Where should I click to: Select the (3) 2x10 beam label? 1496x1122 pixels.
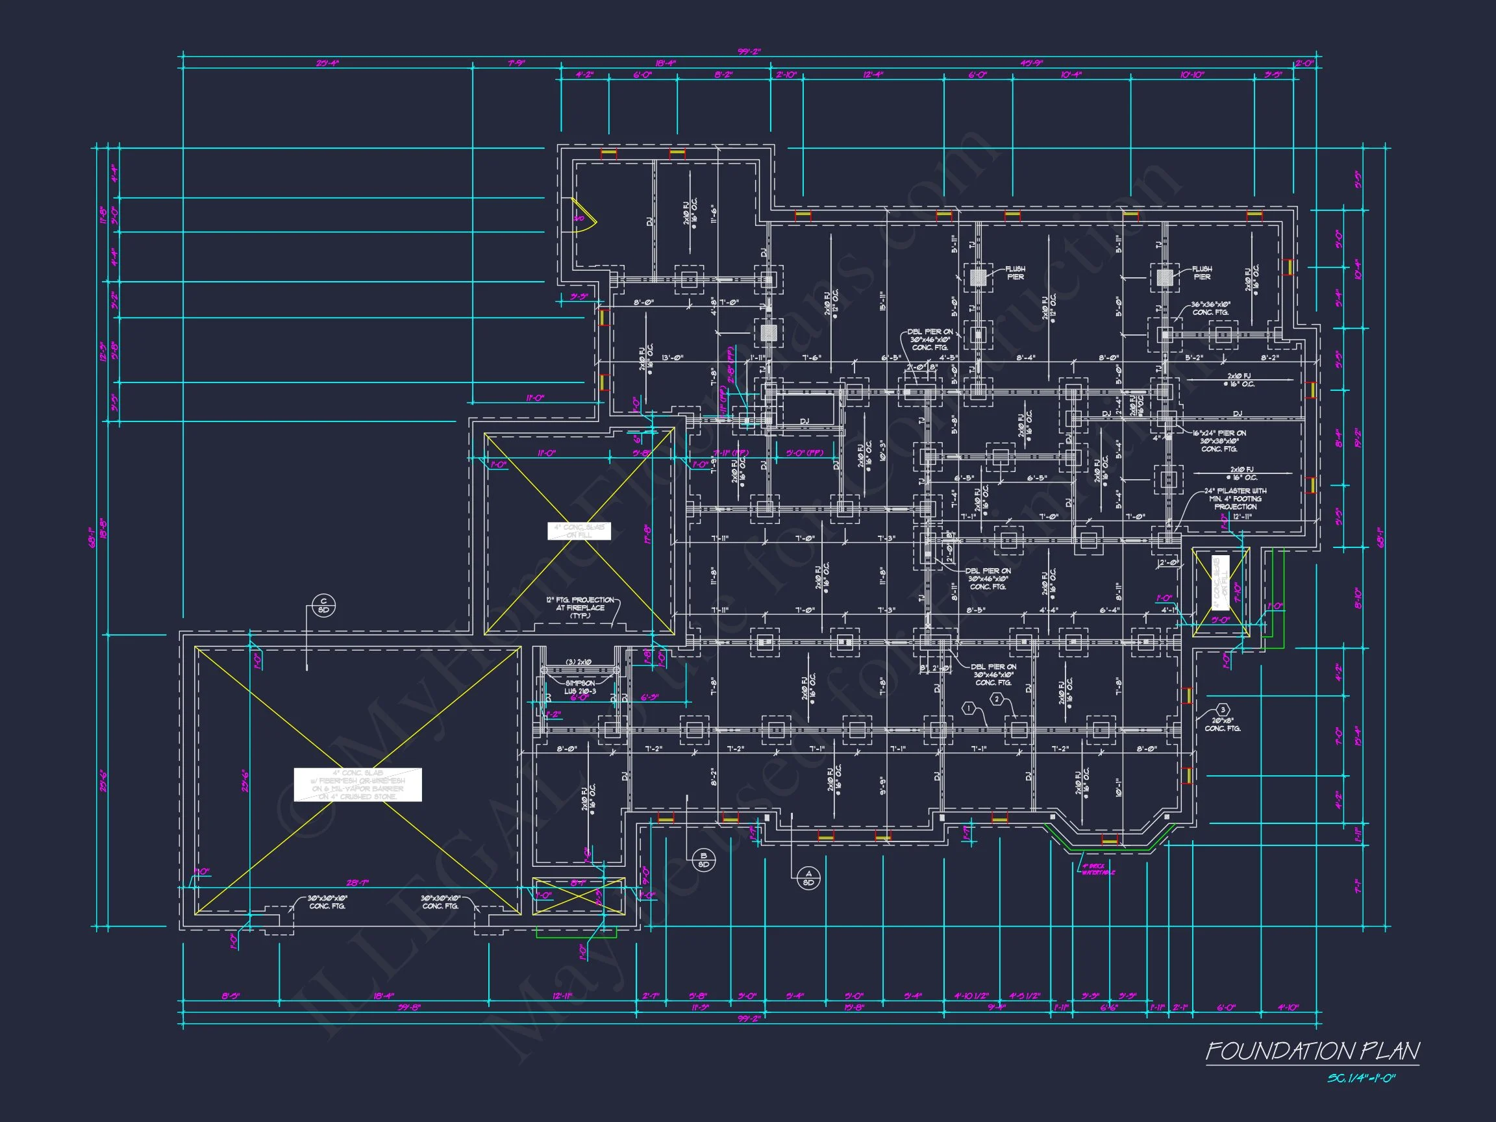click(x=579, y=662)
